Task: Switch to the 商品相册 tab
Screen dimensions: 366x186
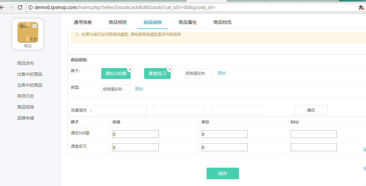Action: click(x=117, y=22)
